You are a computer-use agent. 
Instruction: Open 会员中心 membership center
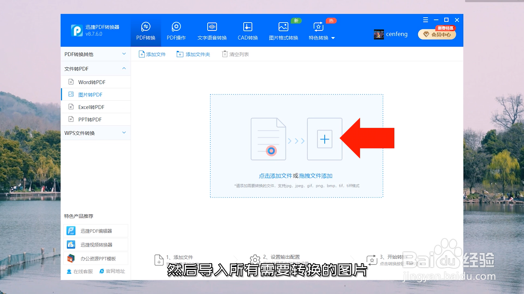coord(437,35)
